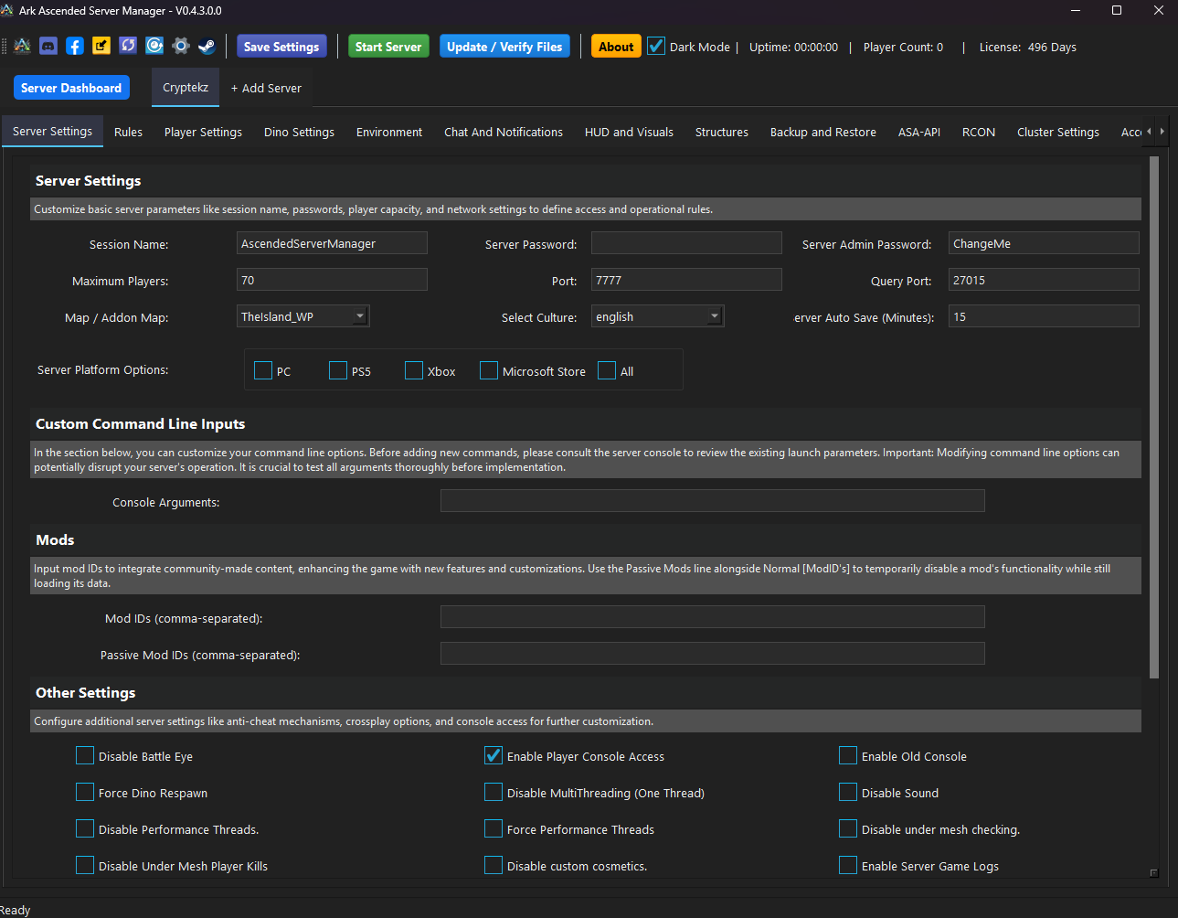This screenshot has height=918, width=1178.
Task: Open the About button
Action: (x=616, y=47)
